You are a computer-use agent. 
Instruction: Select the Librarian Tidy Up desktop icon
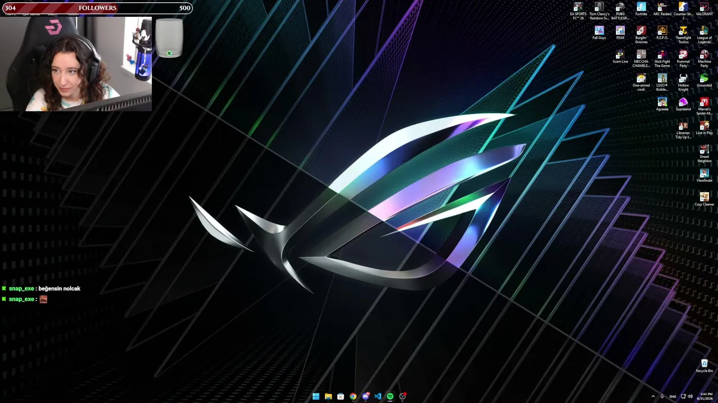pos(683,130)
